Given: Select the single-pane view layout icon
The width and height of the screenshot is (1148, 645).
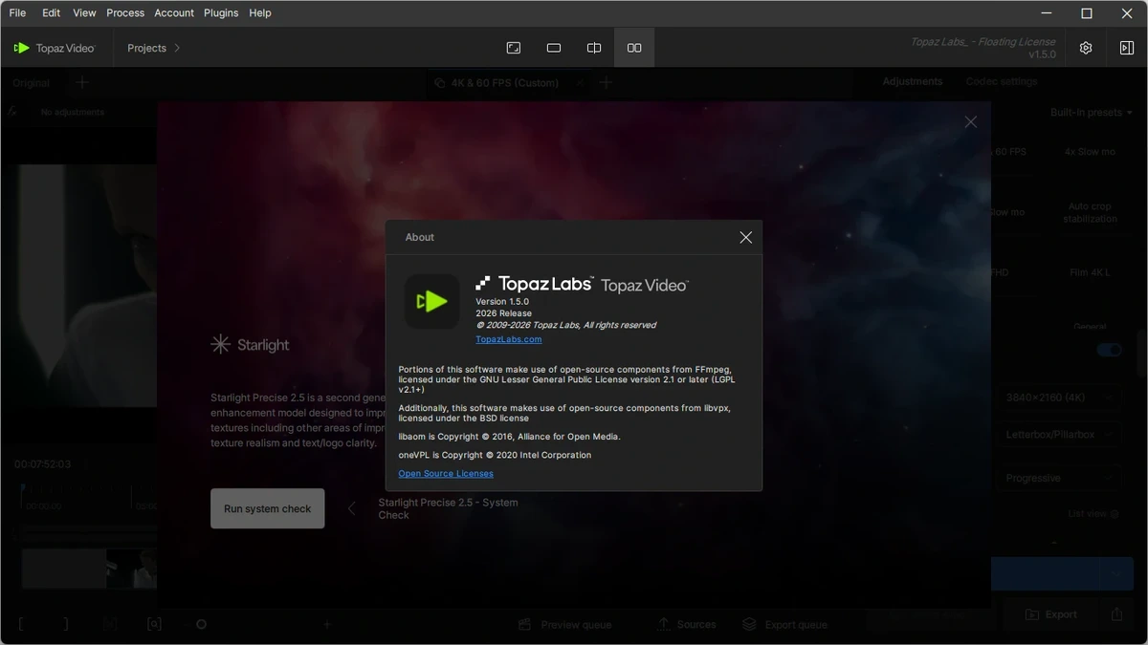Looking at the screenshot, I should click(554, 48).
